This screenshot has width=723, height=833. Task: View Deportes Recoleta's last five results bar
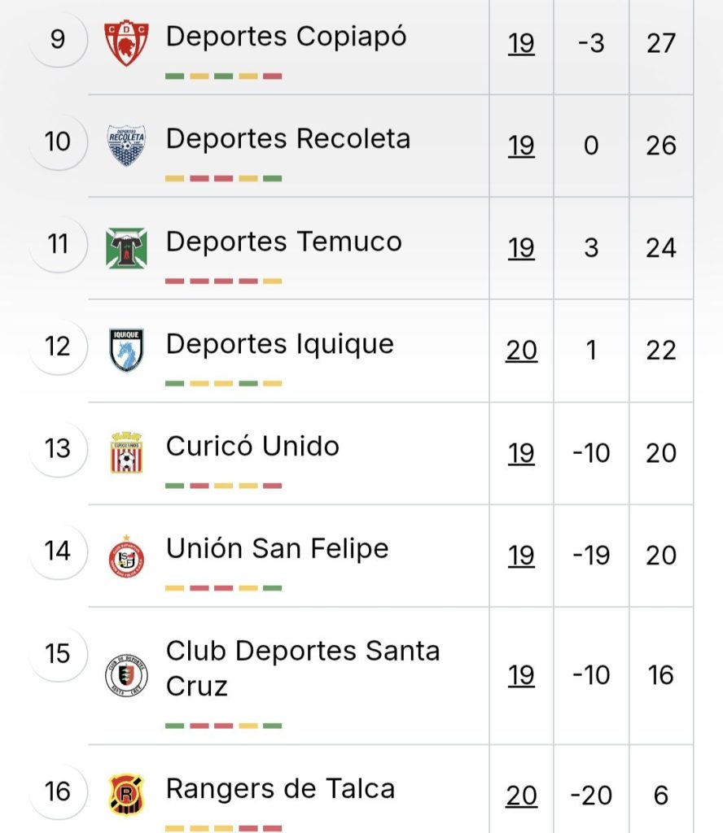(x=223, y=178)
